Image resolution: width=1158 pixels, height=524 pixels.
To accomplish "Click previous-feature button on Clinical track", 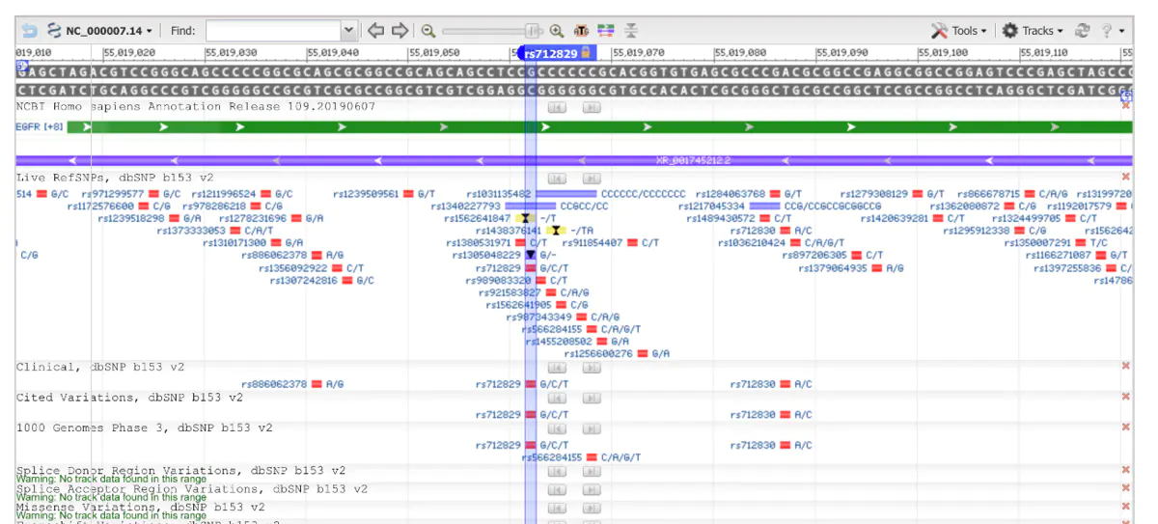I will (557, 368).
